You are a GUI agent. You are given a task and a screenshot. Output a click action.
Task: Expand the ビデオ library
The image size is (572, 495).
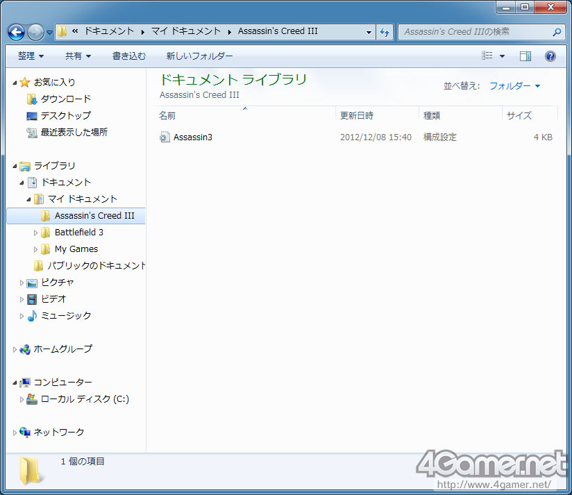click(22, 299)
